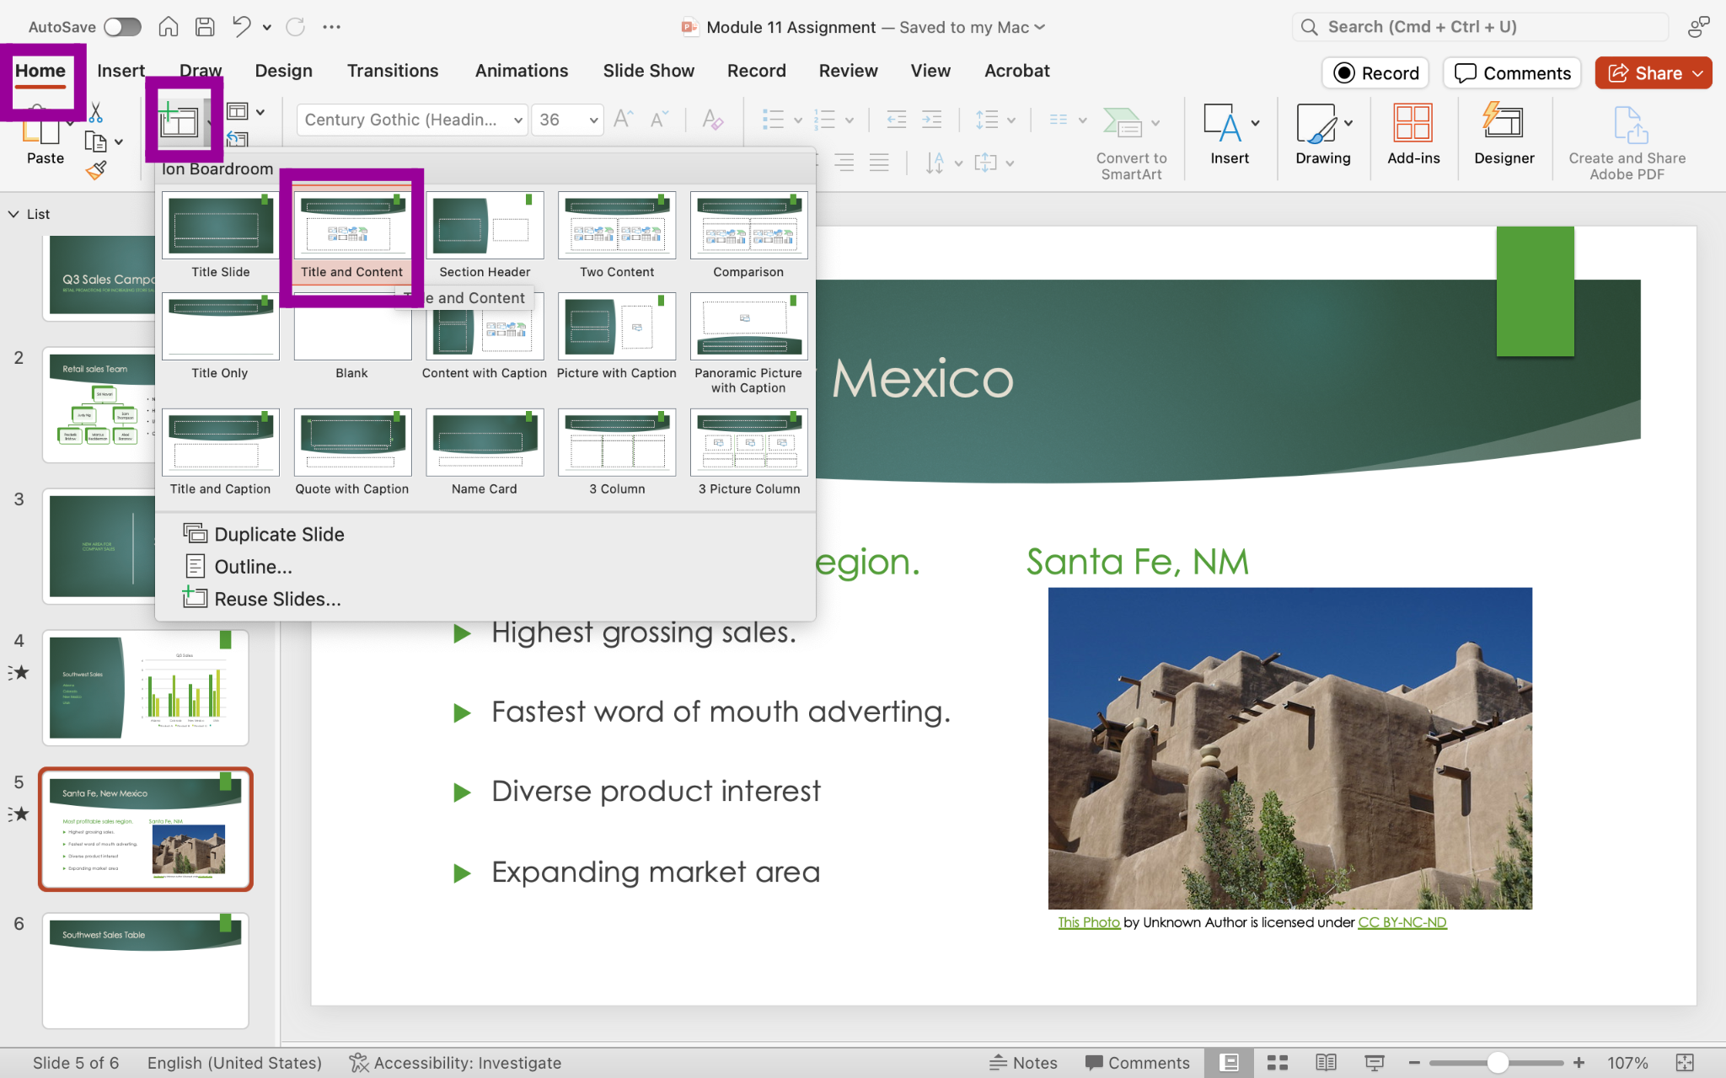Collapse the List section chevron

[x=13, y=214]
